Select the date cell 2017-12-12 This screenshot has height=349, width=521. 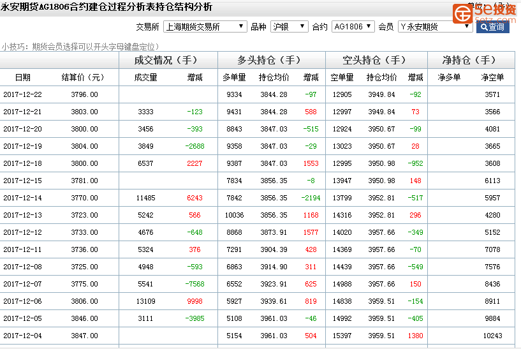[x=22, y=232]
